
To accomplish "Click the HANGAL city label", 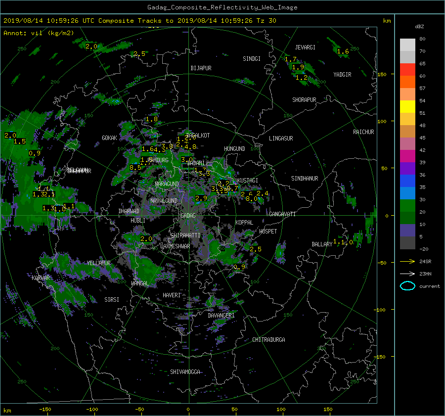I will pyautogui.click(x=140, y=283).
